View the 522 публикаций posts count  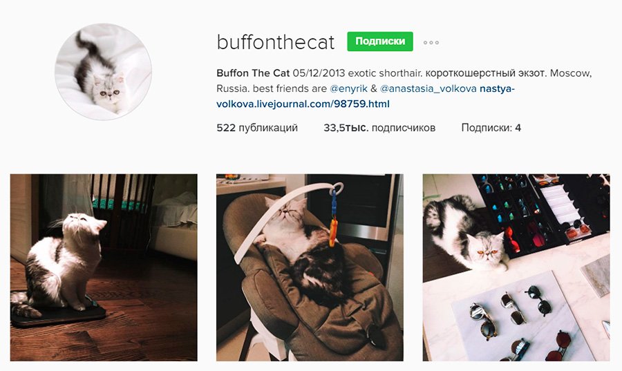[257, 128]
